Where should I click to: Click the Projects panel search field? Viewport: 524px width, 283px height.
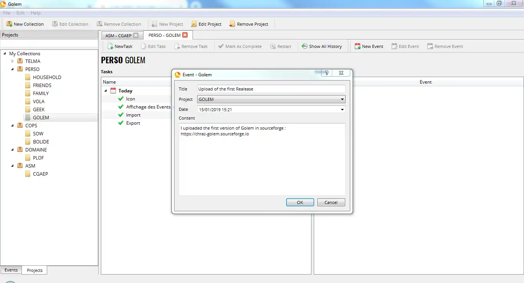[49, 43]
